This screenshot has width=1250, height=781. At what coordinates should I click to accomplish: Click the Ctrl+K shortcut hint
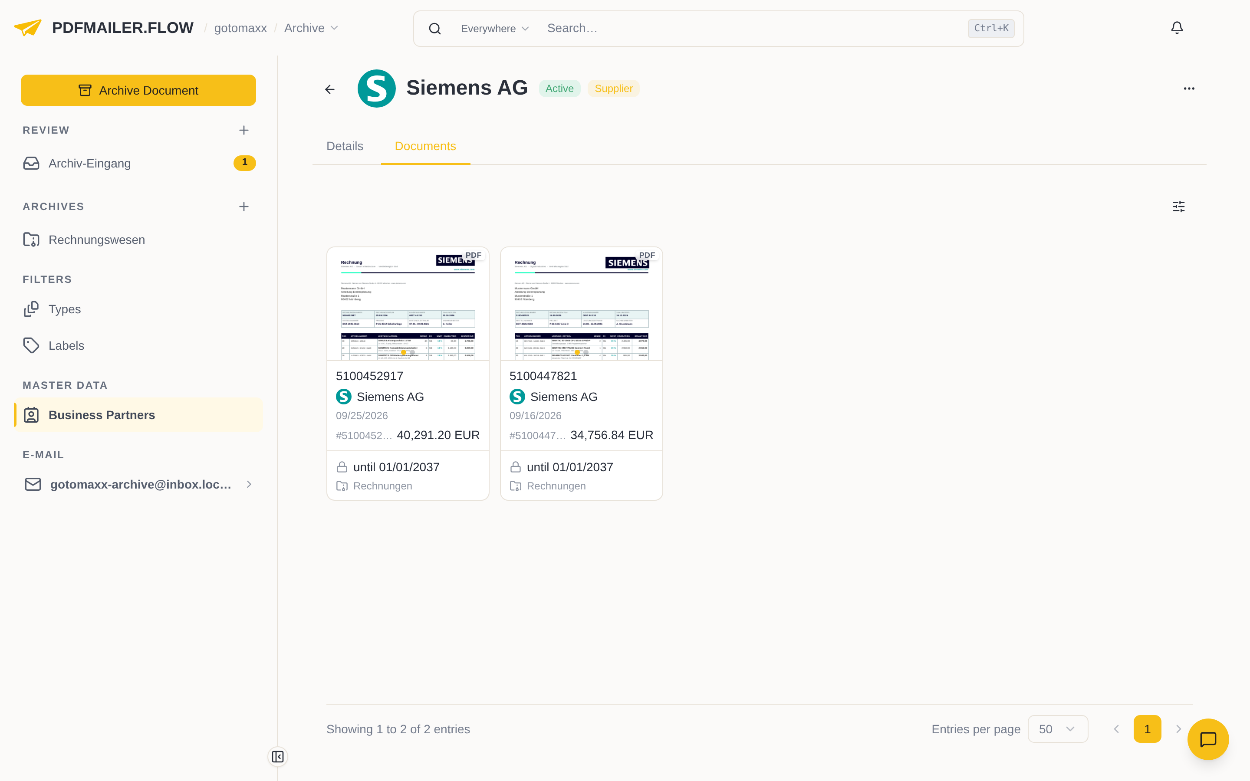991,28
